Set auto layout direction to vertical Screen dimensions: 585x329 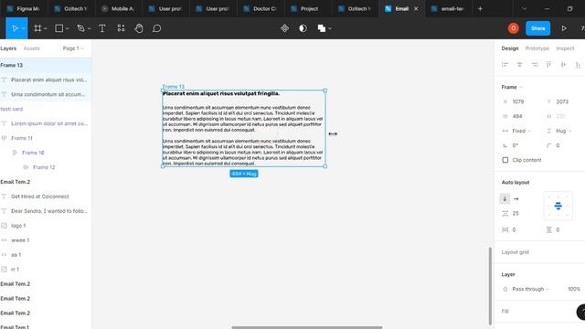(505, 199)
